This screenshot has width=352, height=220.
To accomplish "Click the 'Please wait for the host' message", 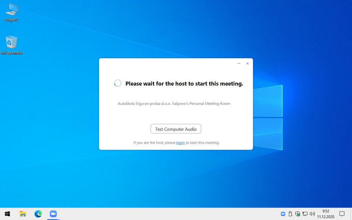I will 184,84.
